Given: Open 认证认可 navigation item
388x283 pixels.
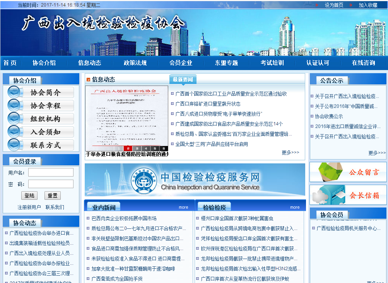Looking at the screenshot, I should pyautogui.click(x=318, y=63).
